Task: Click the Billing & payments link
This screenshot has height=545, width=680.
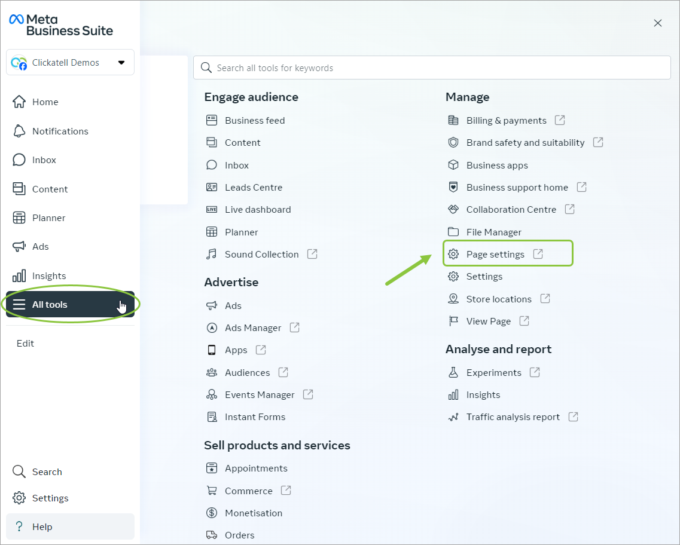Action: tap(506, 121)
